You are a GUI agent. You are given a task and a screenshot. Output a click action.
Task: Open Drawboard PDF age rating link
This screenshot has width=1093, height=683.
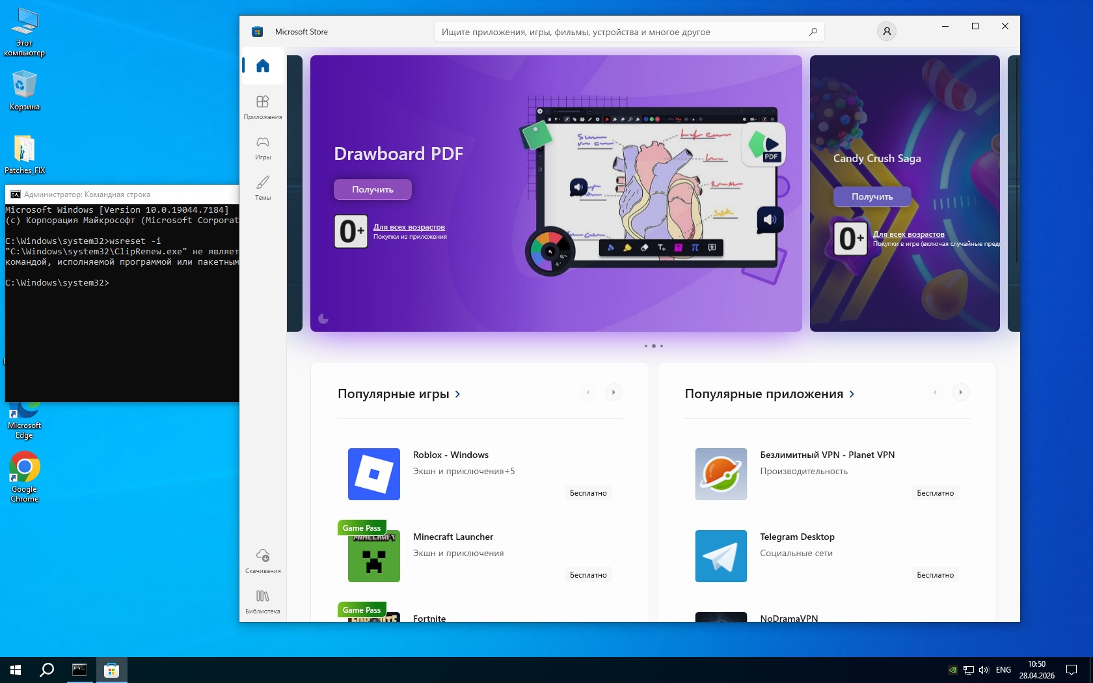pyautogui.click(x=409, y=227)
